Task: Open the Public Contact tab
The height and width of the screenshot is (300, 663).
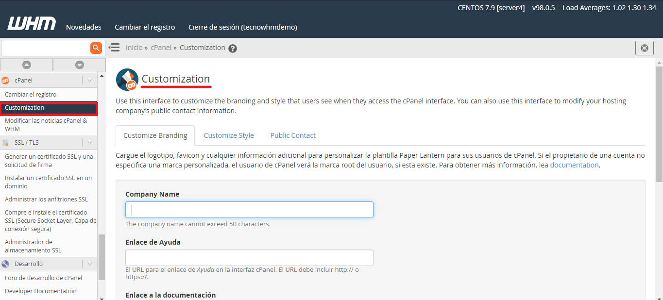Action: click(x=293, y=135)
